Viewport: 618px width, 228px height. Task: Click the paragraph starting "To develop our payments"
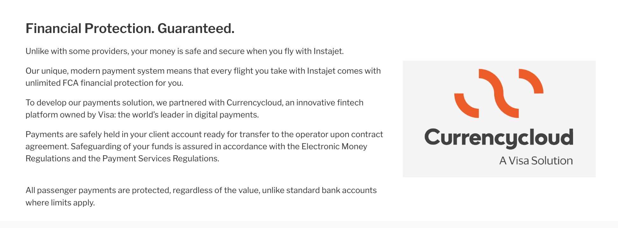click(194, 109)
